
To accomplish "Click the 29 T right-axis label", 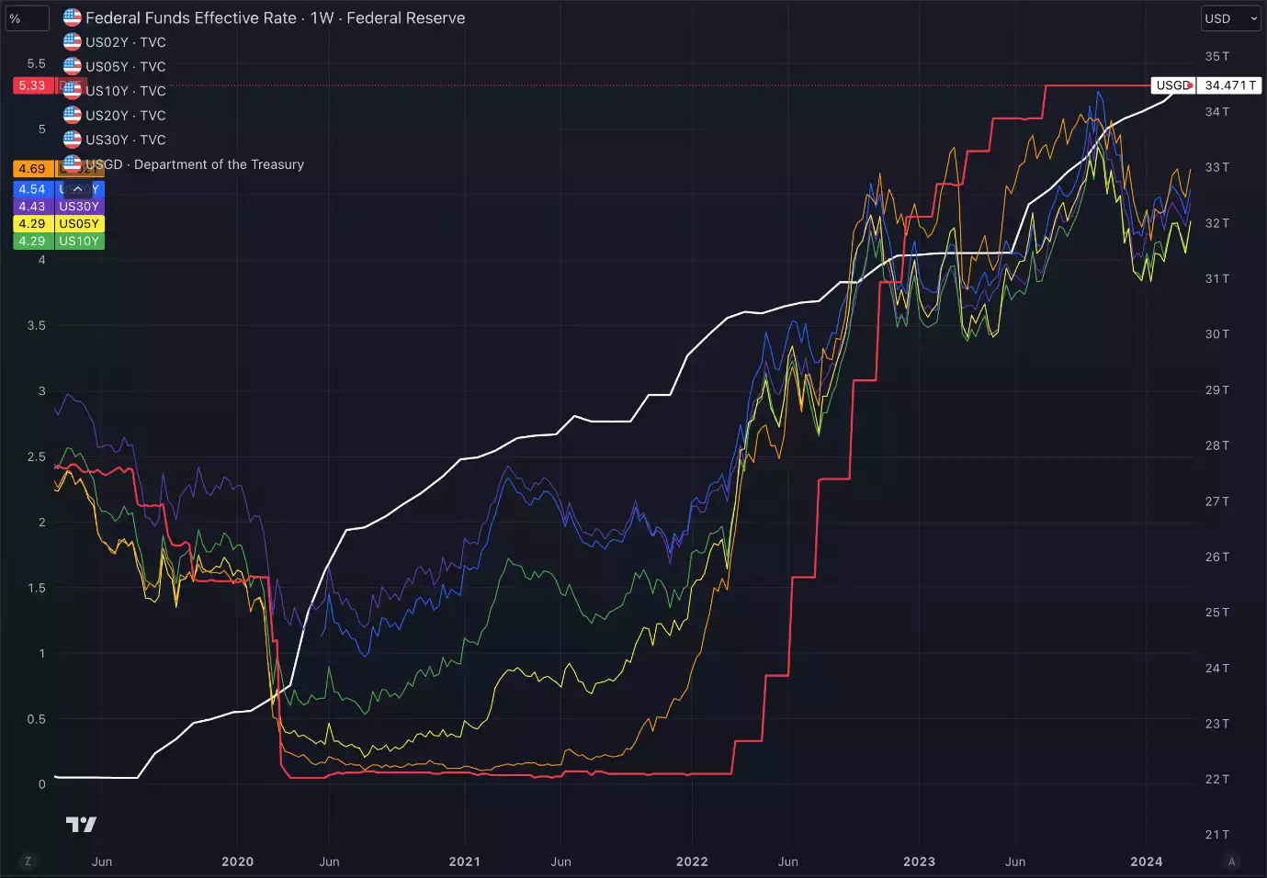I will pos(1217,390).
